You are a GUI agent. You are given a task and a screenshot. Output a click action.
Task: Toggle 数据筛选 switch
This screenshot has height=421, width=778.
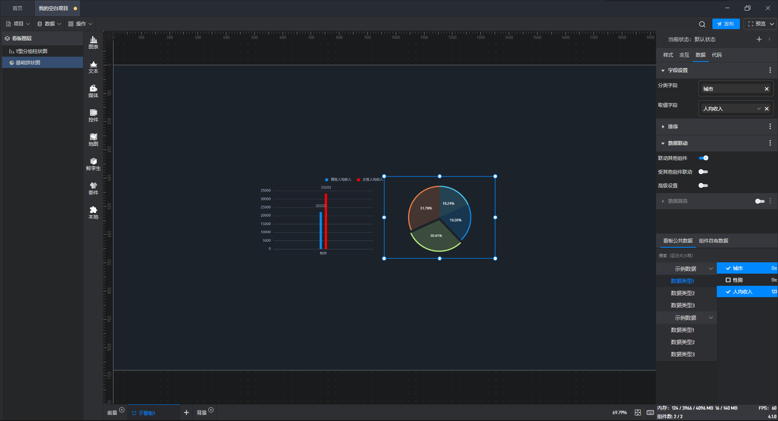tap(760, 201)
